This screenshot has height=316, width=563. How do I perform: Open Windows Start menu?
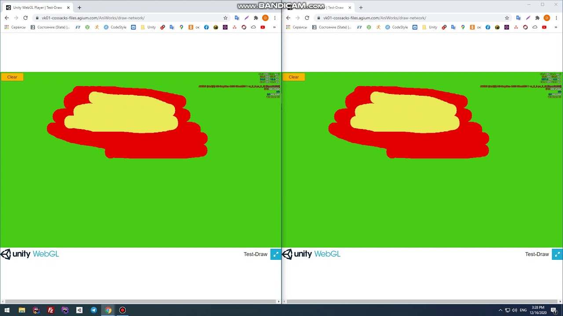(x=7, y=310)
